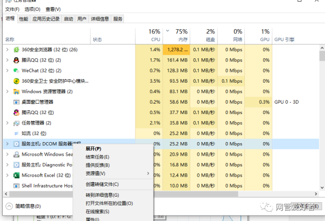Sort by the 内存 column header

click(x=177, y=36)
